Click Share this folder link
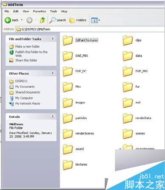 click(26, 60)
